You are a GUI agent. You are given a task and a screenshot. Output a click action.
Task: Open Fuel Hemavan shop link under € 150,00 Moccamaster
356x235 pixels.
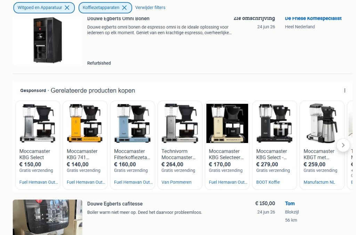pos(39,182)
